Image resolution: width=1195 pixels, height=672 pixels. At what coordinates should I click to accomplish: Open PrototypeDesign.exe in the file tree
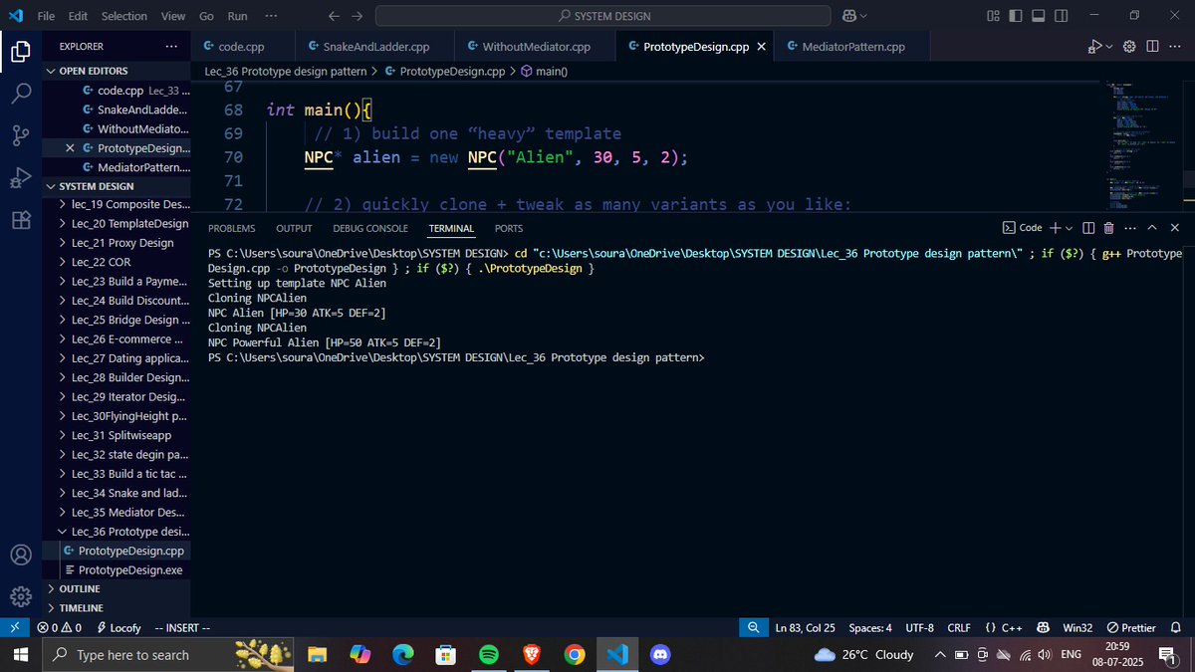point(117,570)
